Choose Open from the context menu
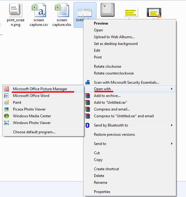This screenshot has height=197, width=186. click(130, 30)
